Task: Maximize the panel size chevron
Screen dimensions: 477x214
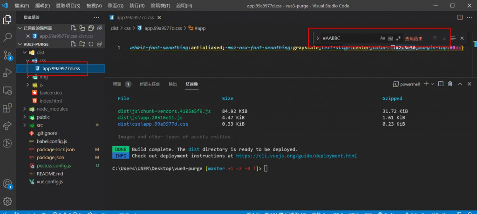Action: [x=460, y=84]
